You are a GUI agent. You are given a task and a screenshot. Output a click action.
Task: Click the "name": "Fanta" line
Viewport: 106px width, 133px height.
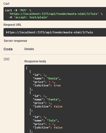click(47, 99)
